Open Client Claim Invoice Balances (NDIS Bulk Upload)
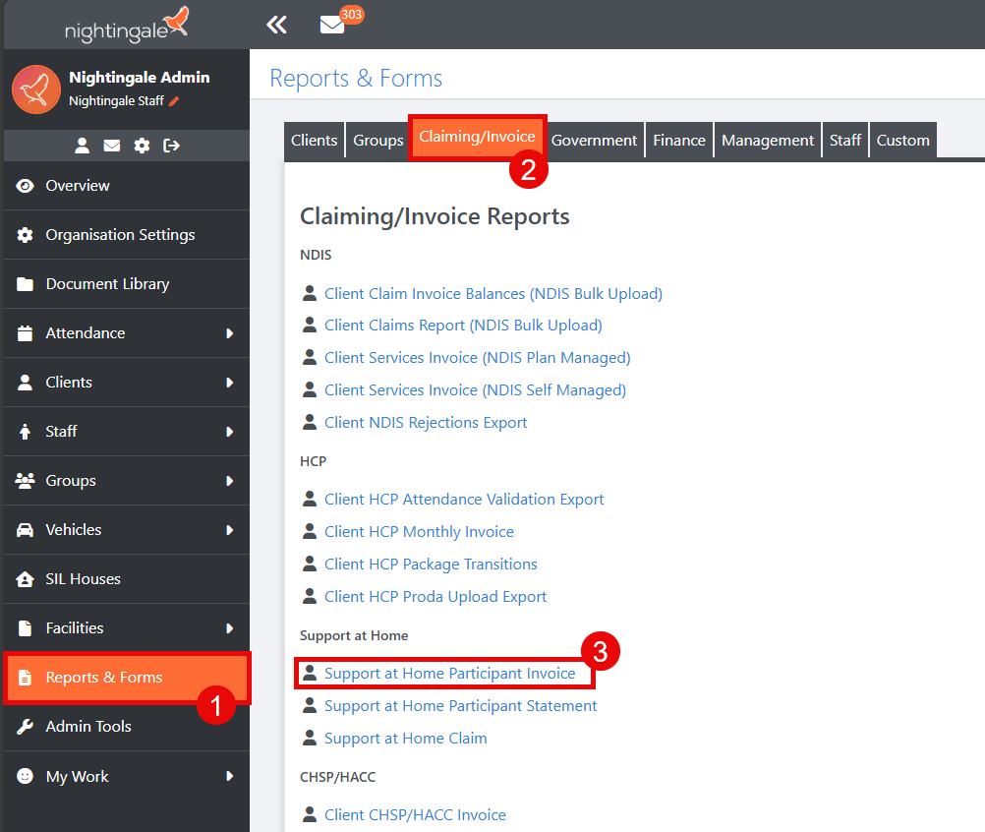The height and width of the screenshot is (832, 985). tap(493, 293)
